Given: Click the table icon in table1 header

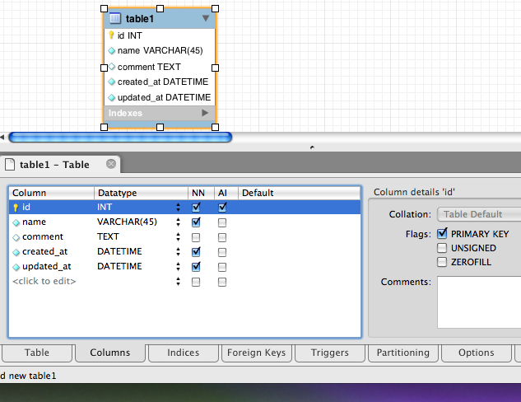Looking at the screenshot, I should tap(115, 18).
